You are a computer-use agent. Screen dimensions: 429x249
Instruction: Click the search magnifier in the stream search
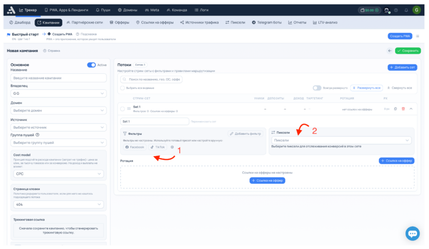point(124,79)
